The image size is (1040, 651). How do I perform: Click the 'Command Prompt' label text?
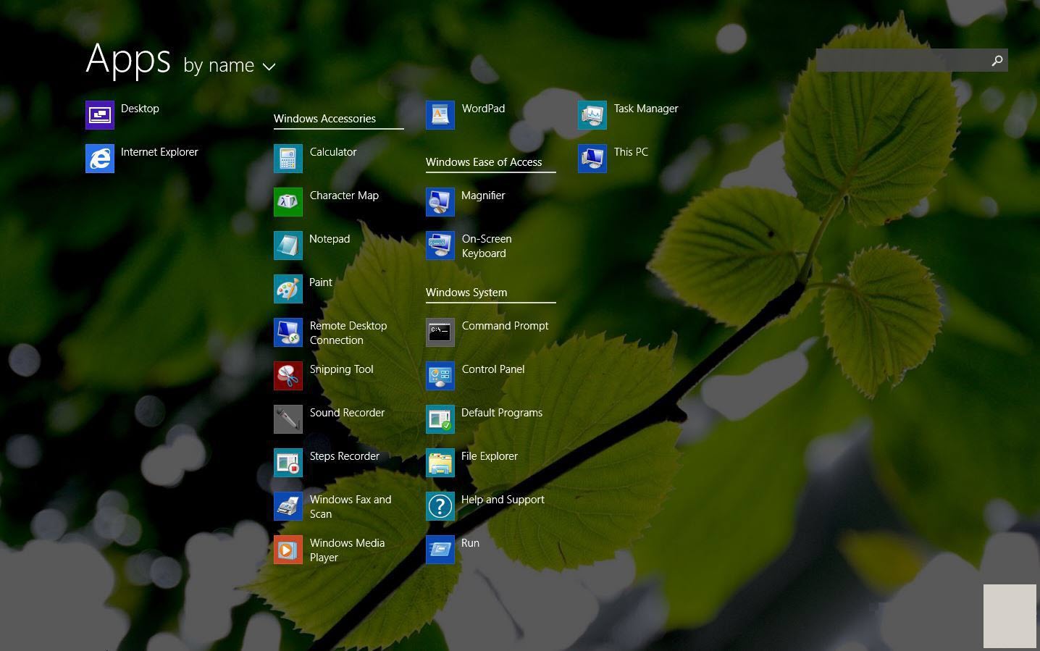click(505, 326)
